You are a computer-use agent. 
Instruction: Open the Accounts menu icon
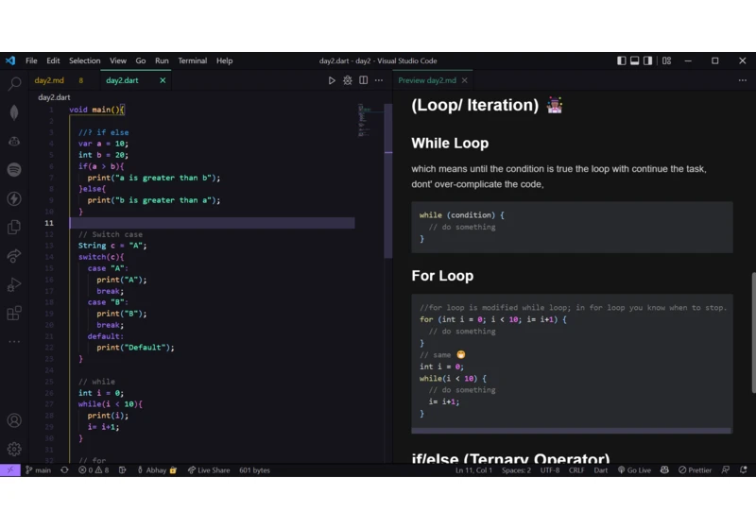14,420
